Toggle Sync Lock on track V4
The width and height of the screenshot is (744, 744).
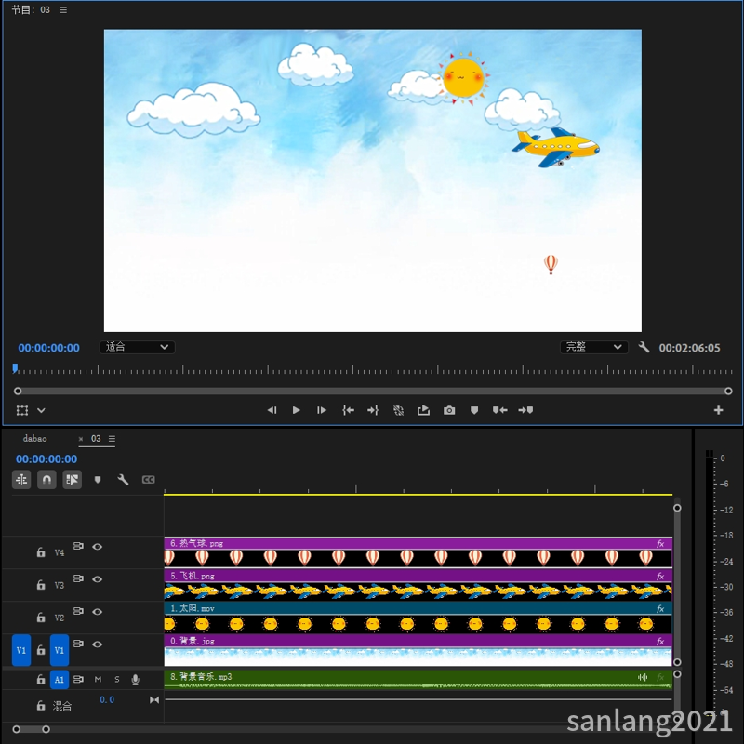(78, 546)
